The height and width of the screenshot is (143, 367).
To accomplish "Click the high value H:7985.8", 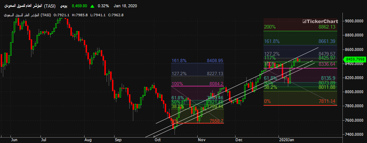I will 80,15.
